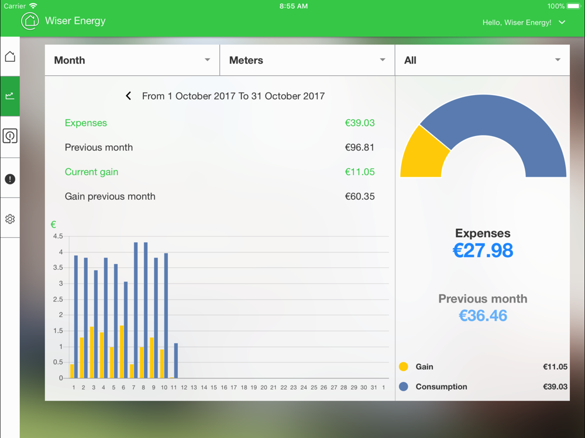Click the 8:55 AM clock in status bar

[294, 6]
